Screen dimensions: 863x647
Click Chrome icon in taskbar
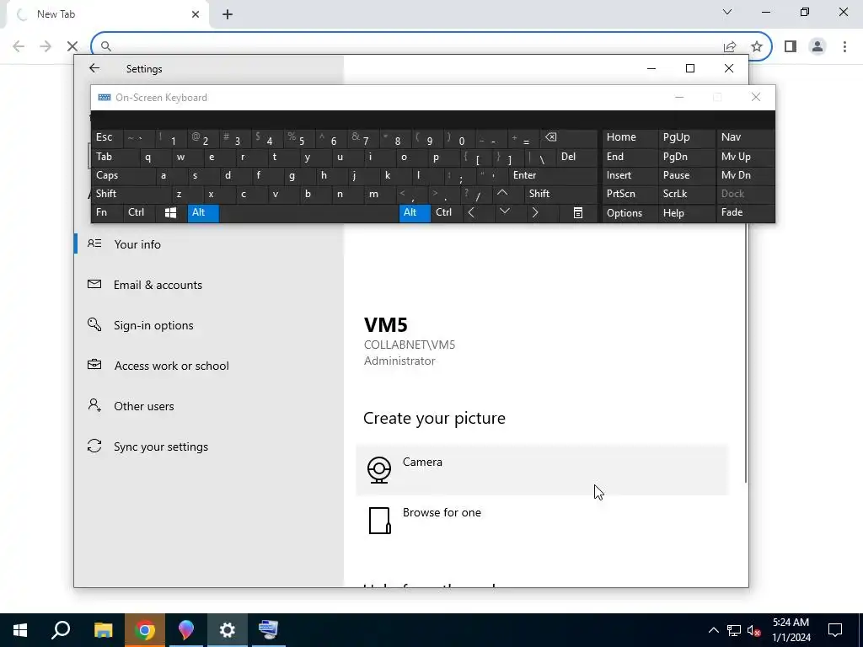click(x=145, y=630)
